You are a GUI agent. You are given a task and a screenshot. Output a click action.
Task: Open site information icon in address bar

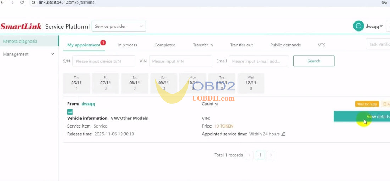click(x=34, y=2)
